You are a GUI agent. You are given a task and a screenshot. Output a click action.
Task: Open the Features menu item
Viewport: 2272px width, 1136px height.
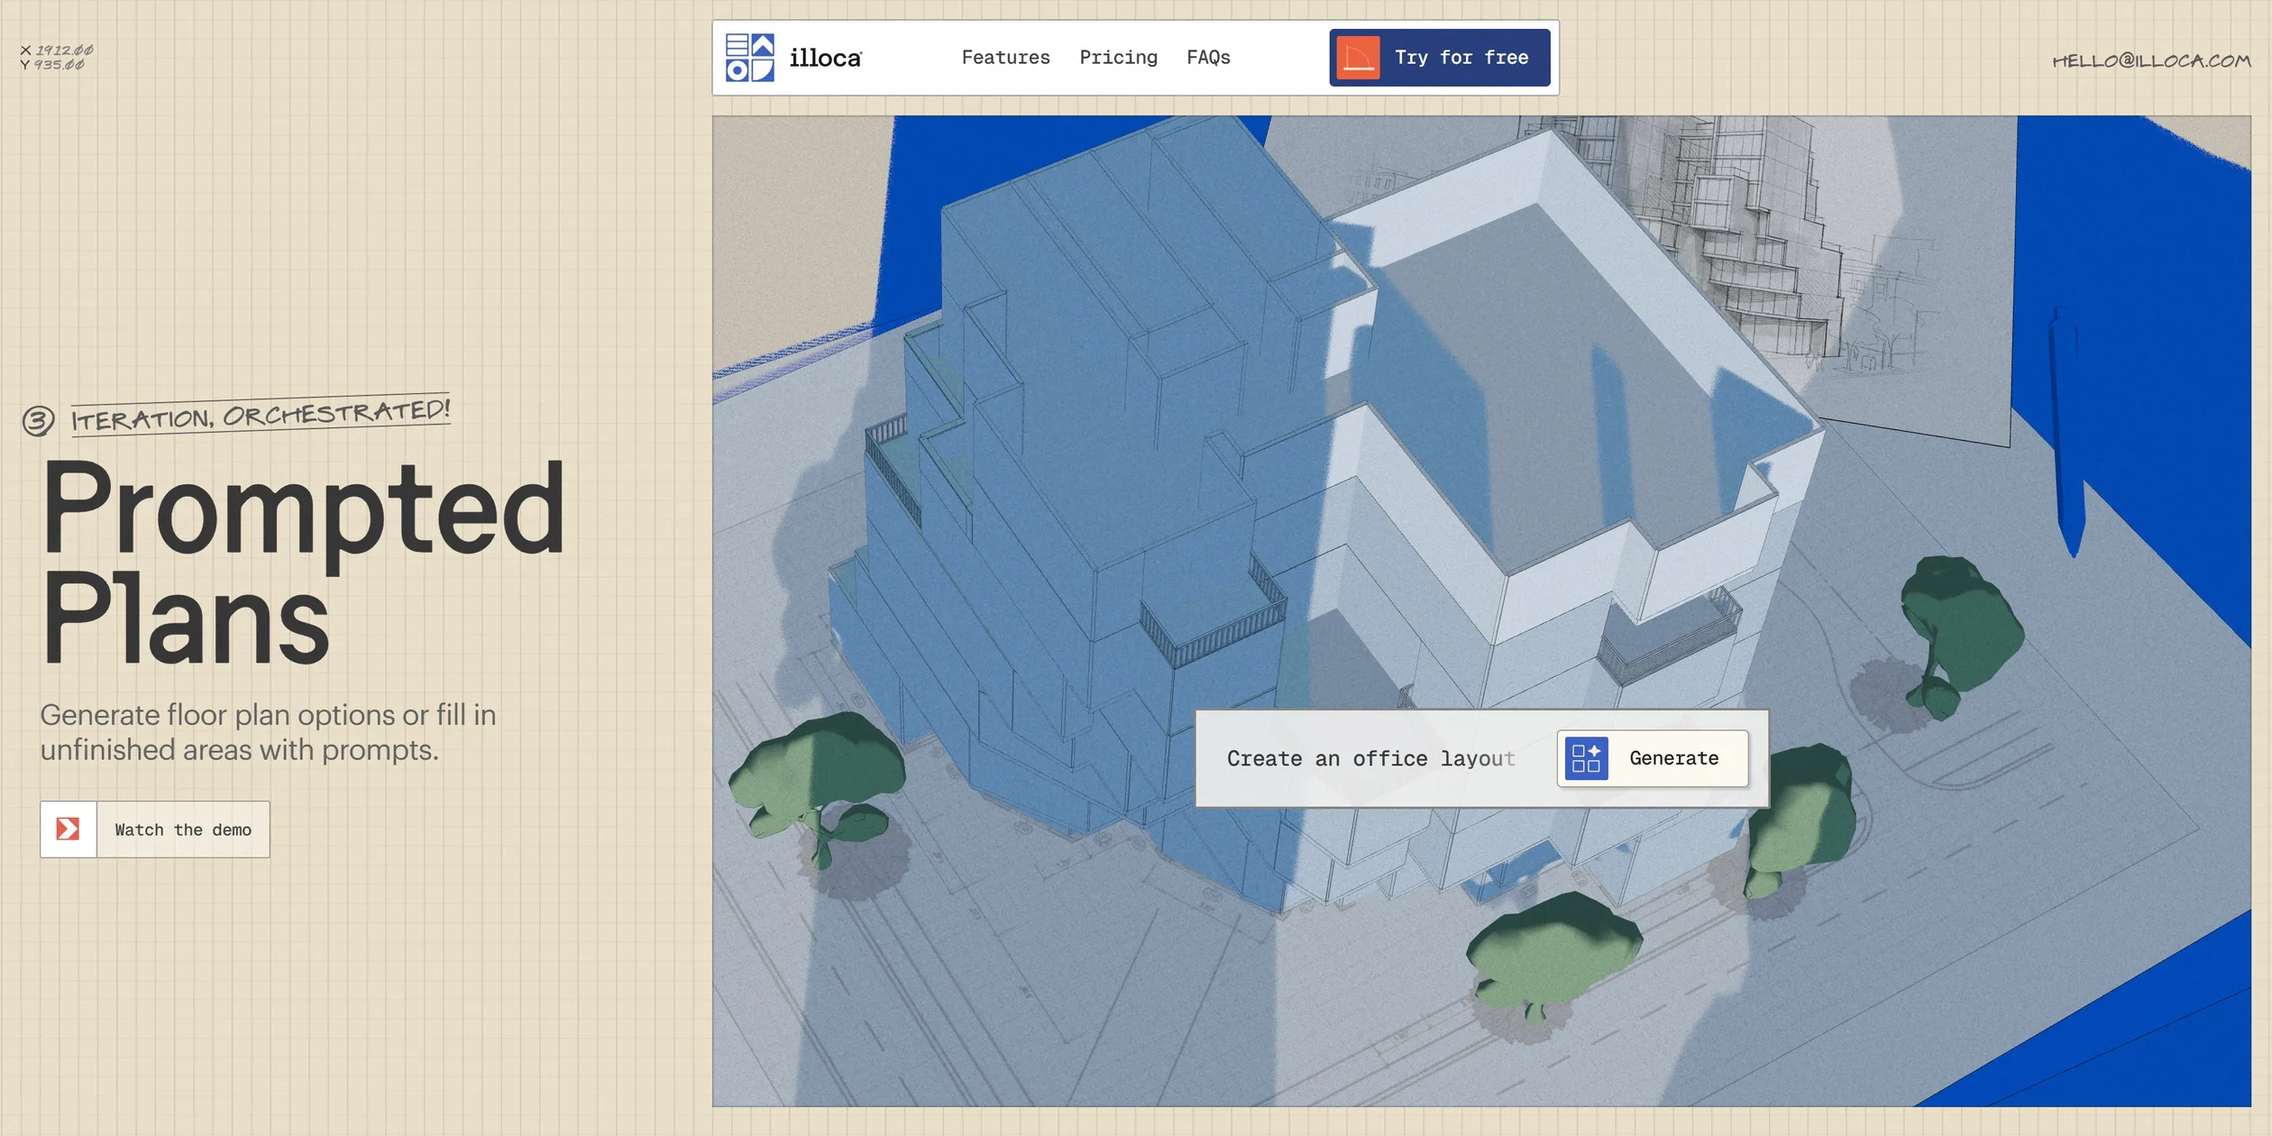1005,58
